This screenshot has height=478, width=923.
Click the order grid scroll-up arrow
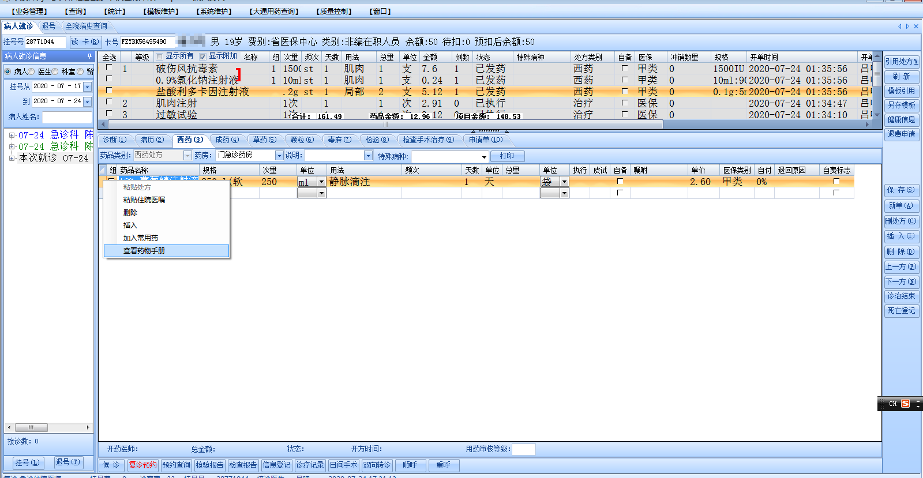(x=877, y=57)
